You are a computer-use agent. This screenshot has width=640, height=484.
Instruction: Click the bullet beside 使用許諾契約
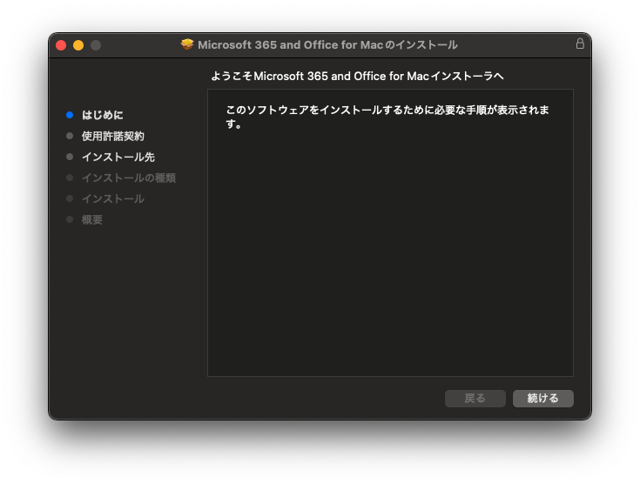coord(70,136)
